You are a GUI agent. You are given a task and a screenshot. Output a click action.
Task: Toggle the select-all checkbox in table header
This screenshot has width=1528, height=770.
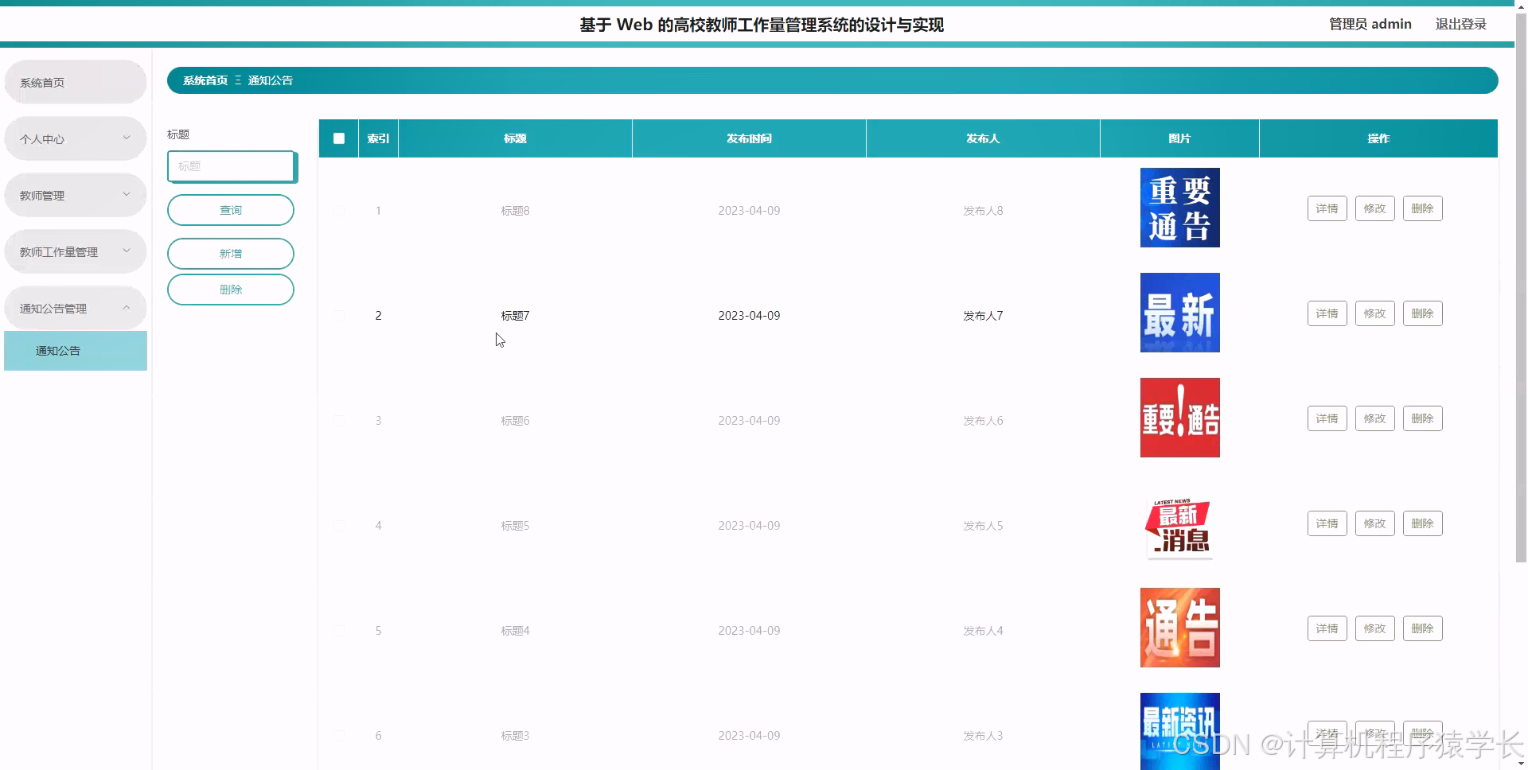(x=338, y=138)
